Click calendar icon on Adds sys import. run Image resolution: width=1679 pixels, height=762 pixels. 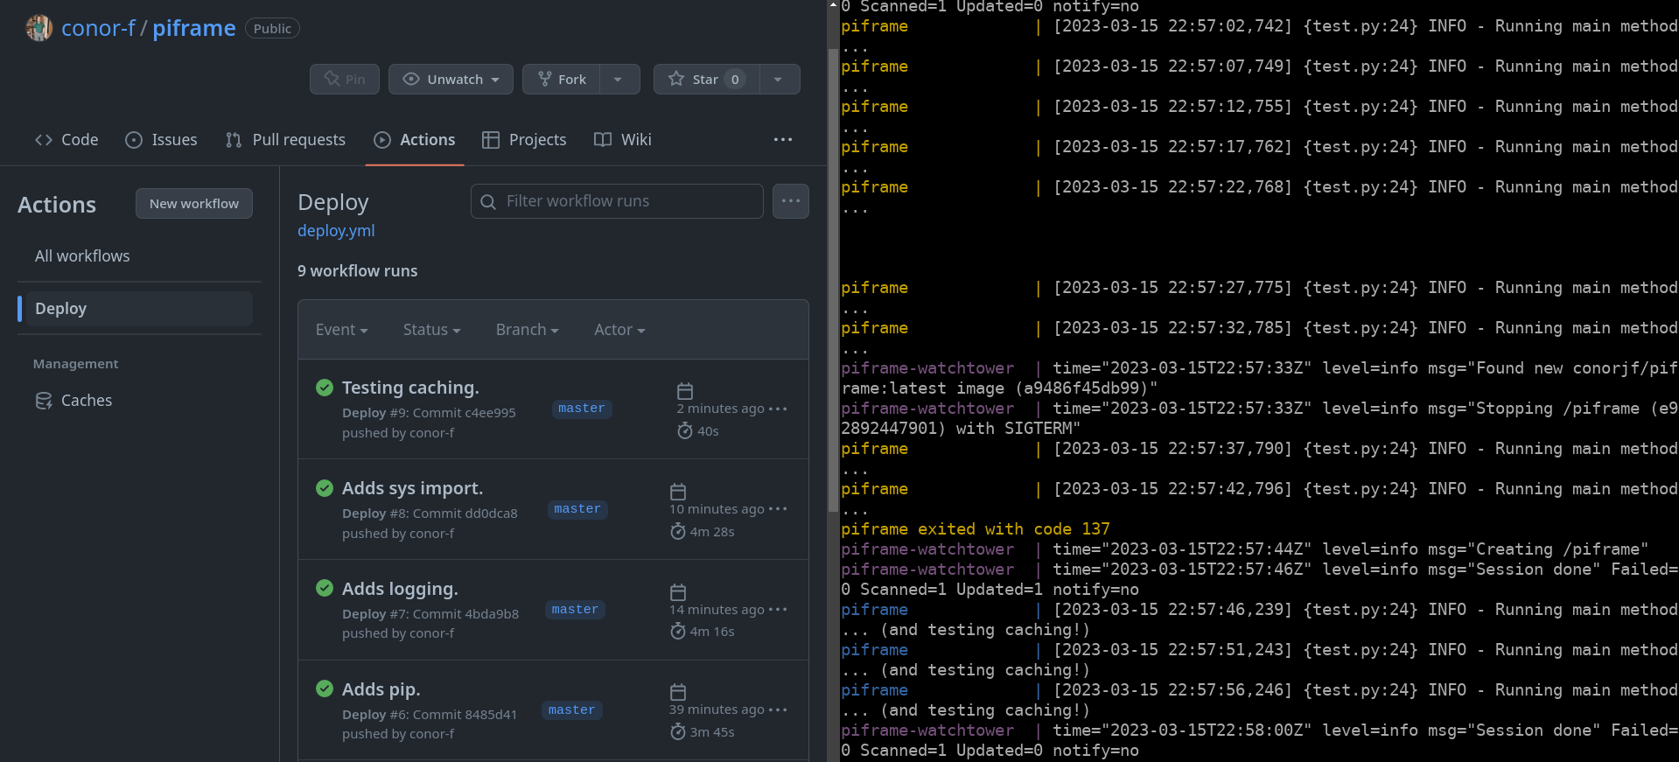pyautogui.click(x=678, y=492)
